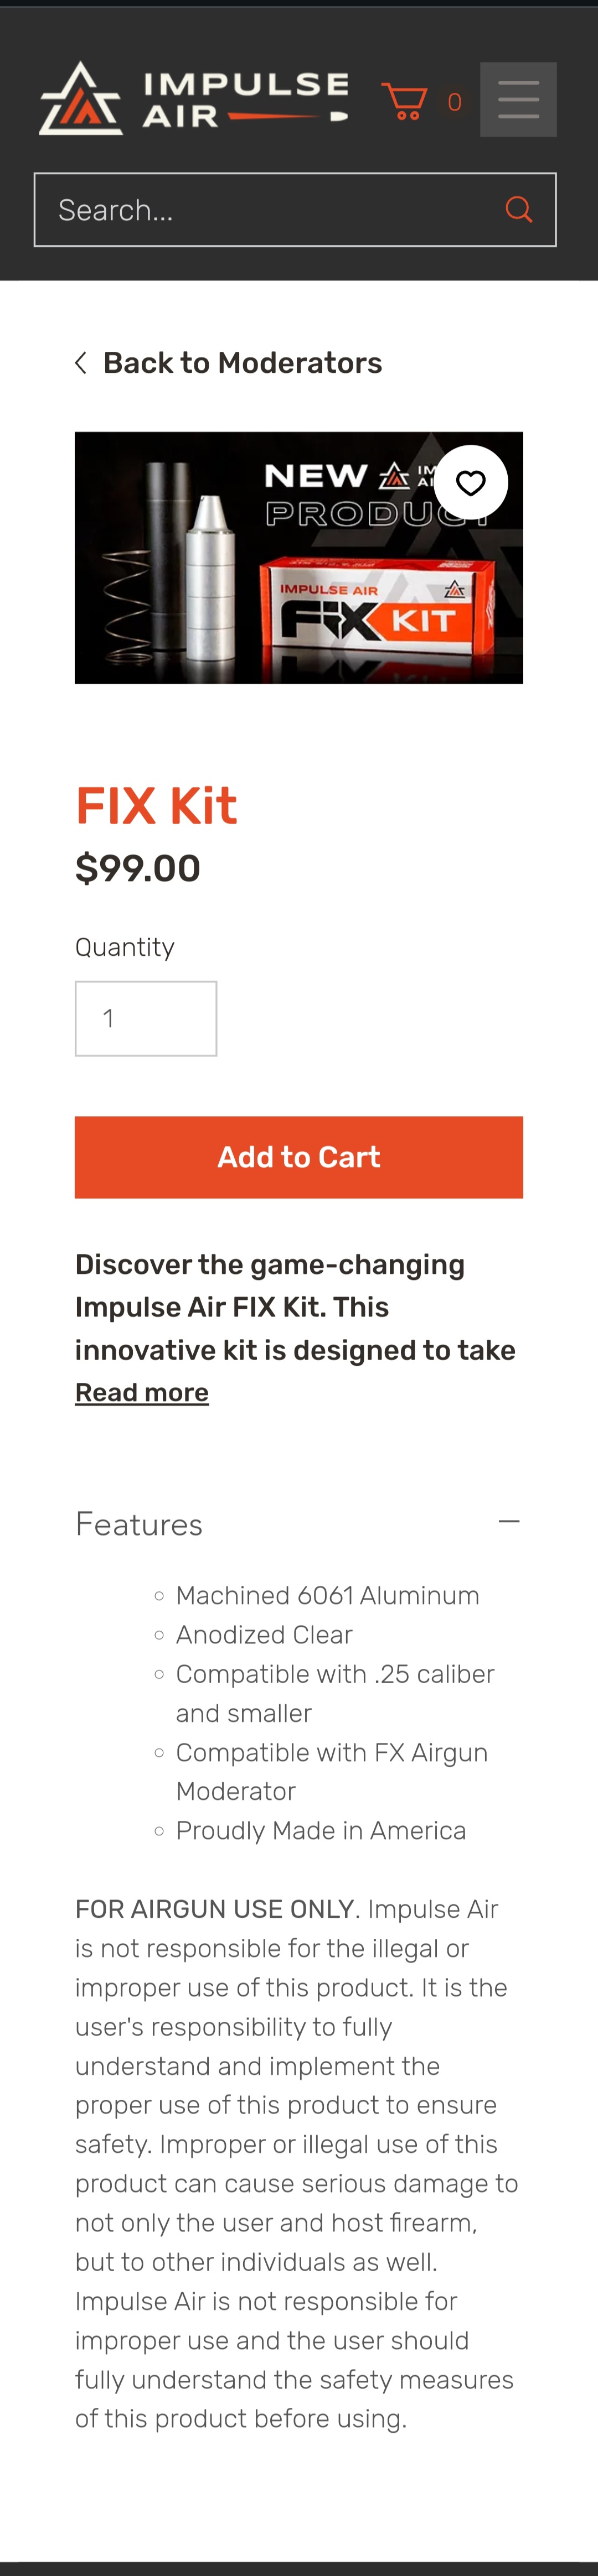Image resolution: width=598 pixels, height=2576 pixels.
Task: Open the FIX Kit product image
Action: pos(298,558)
